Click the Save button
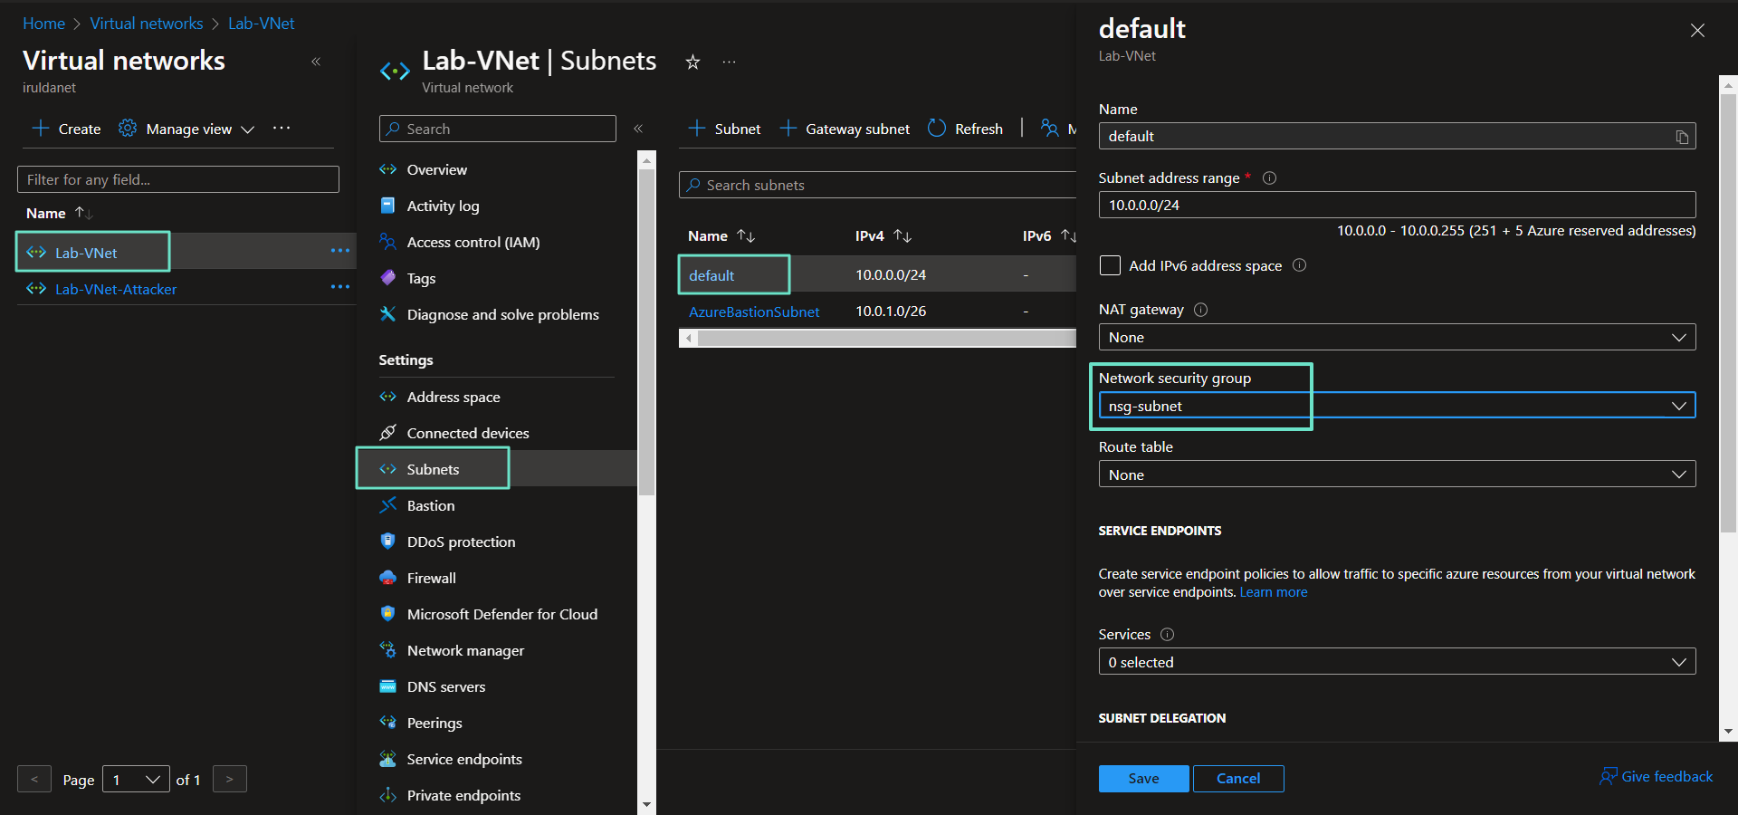Image resolution: width=1738 pixels, height=815 pixels. coord(1143,779)
